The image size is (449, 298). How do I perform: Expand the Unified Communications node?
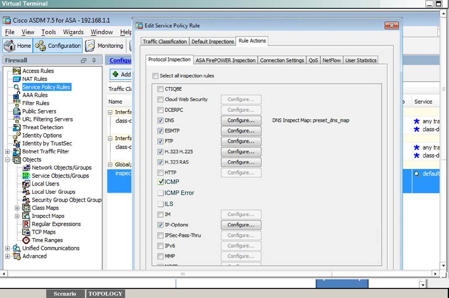coord(7,248)
